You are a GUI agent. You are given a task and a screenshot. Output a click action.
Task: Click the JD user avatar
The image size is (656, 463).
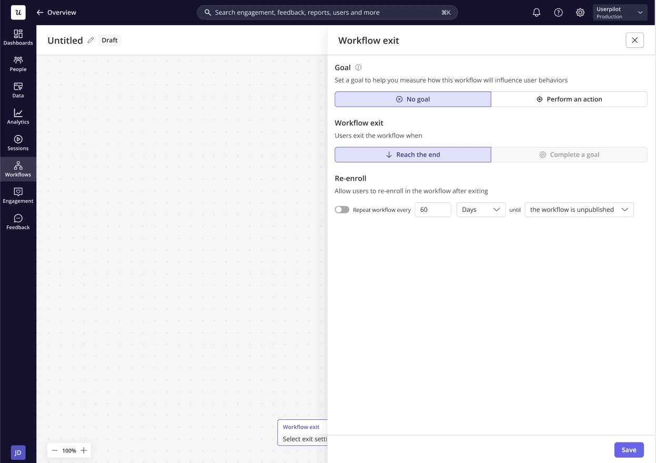18,452
